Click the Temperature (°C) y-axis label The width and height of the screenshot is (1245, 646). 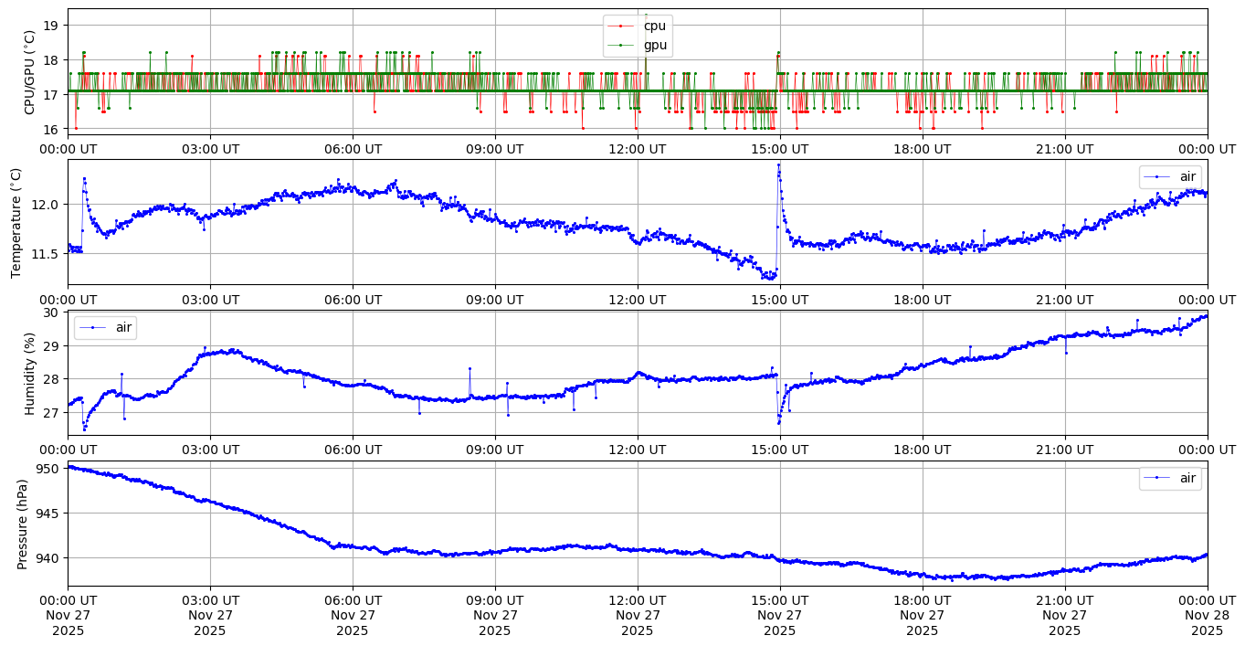tap(16, 222)
